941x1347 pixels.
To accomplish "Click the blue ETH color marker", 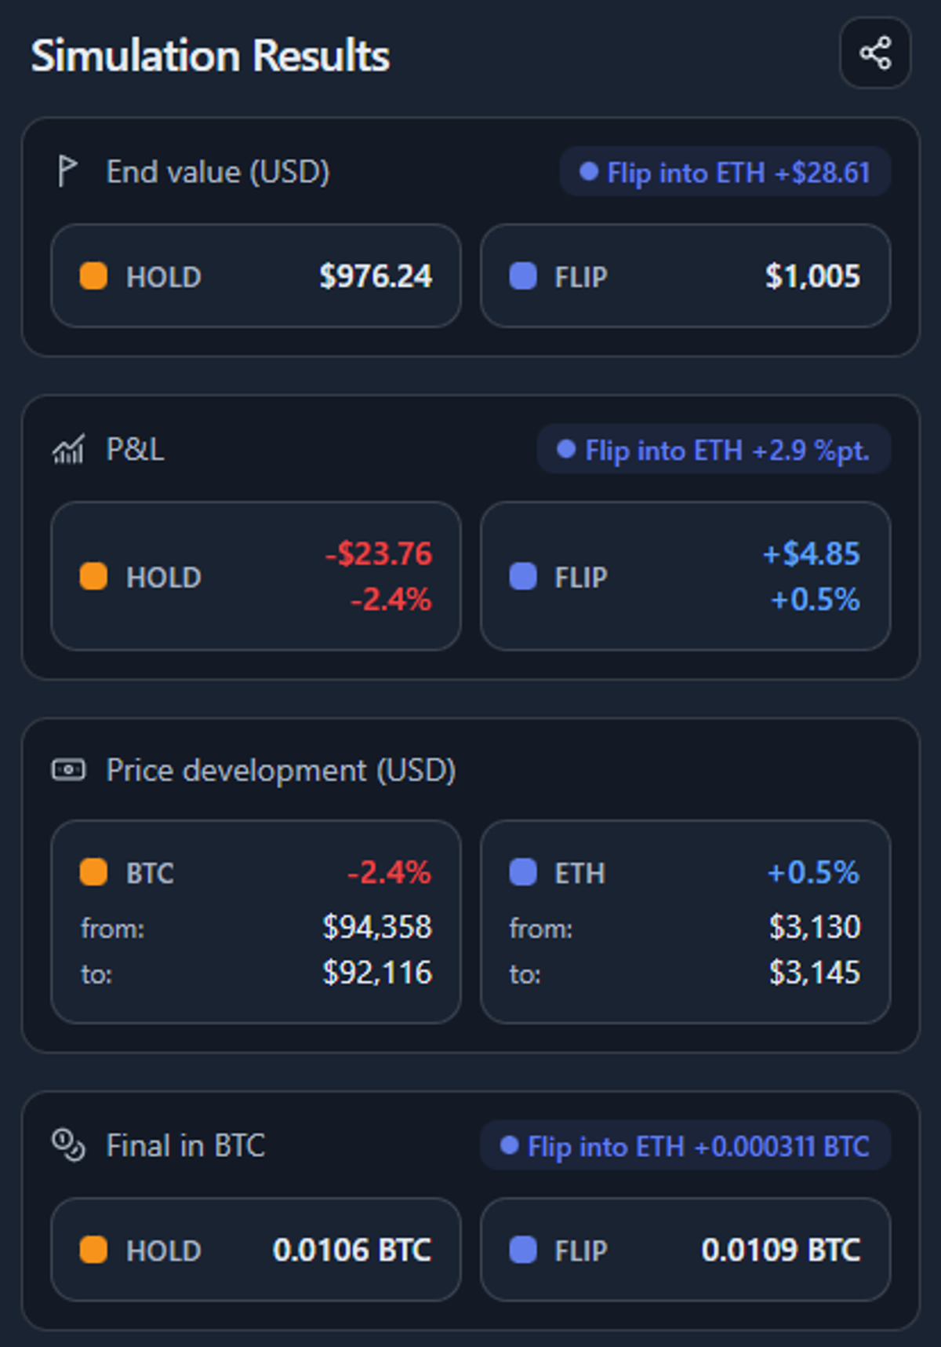I will pos(523,872).
